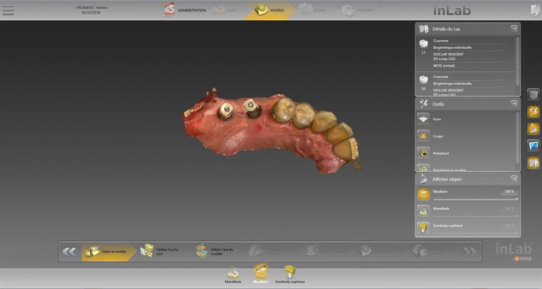Select the Form tool
Image resolution: width=542 pixels, height=289 pixels.
(x=423, y=119)
